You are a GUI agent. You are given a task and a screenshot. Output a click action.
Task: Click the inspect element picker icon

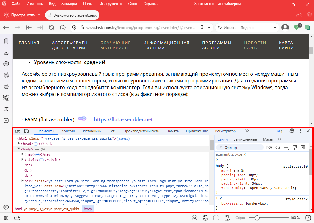[18, 131]
